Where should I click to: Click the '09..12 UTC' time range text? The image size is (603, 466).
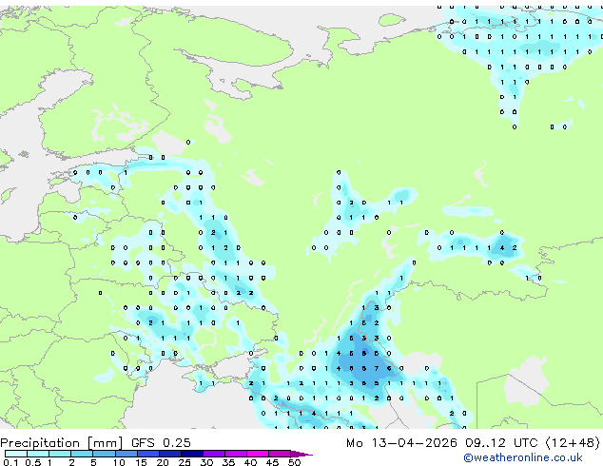[x=501, y=442]
